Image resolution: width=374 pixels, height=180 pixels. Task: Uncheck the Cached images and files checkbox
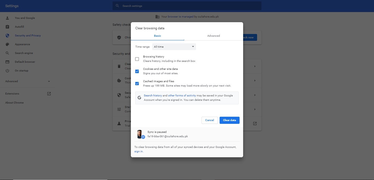(137, 84)
